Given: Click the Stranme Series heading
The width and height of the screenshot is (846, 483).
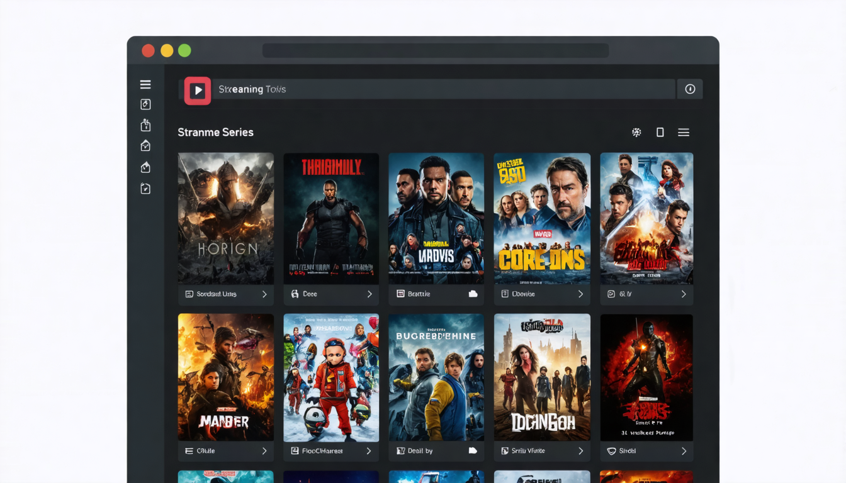Looking at the screenshot, I should (215, 132).
